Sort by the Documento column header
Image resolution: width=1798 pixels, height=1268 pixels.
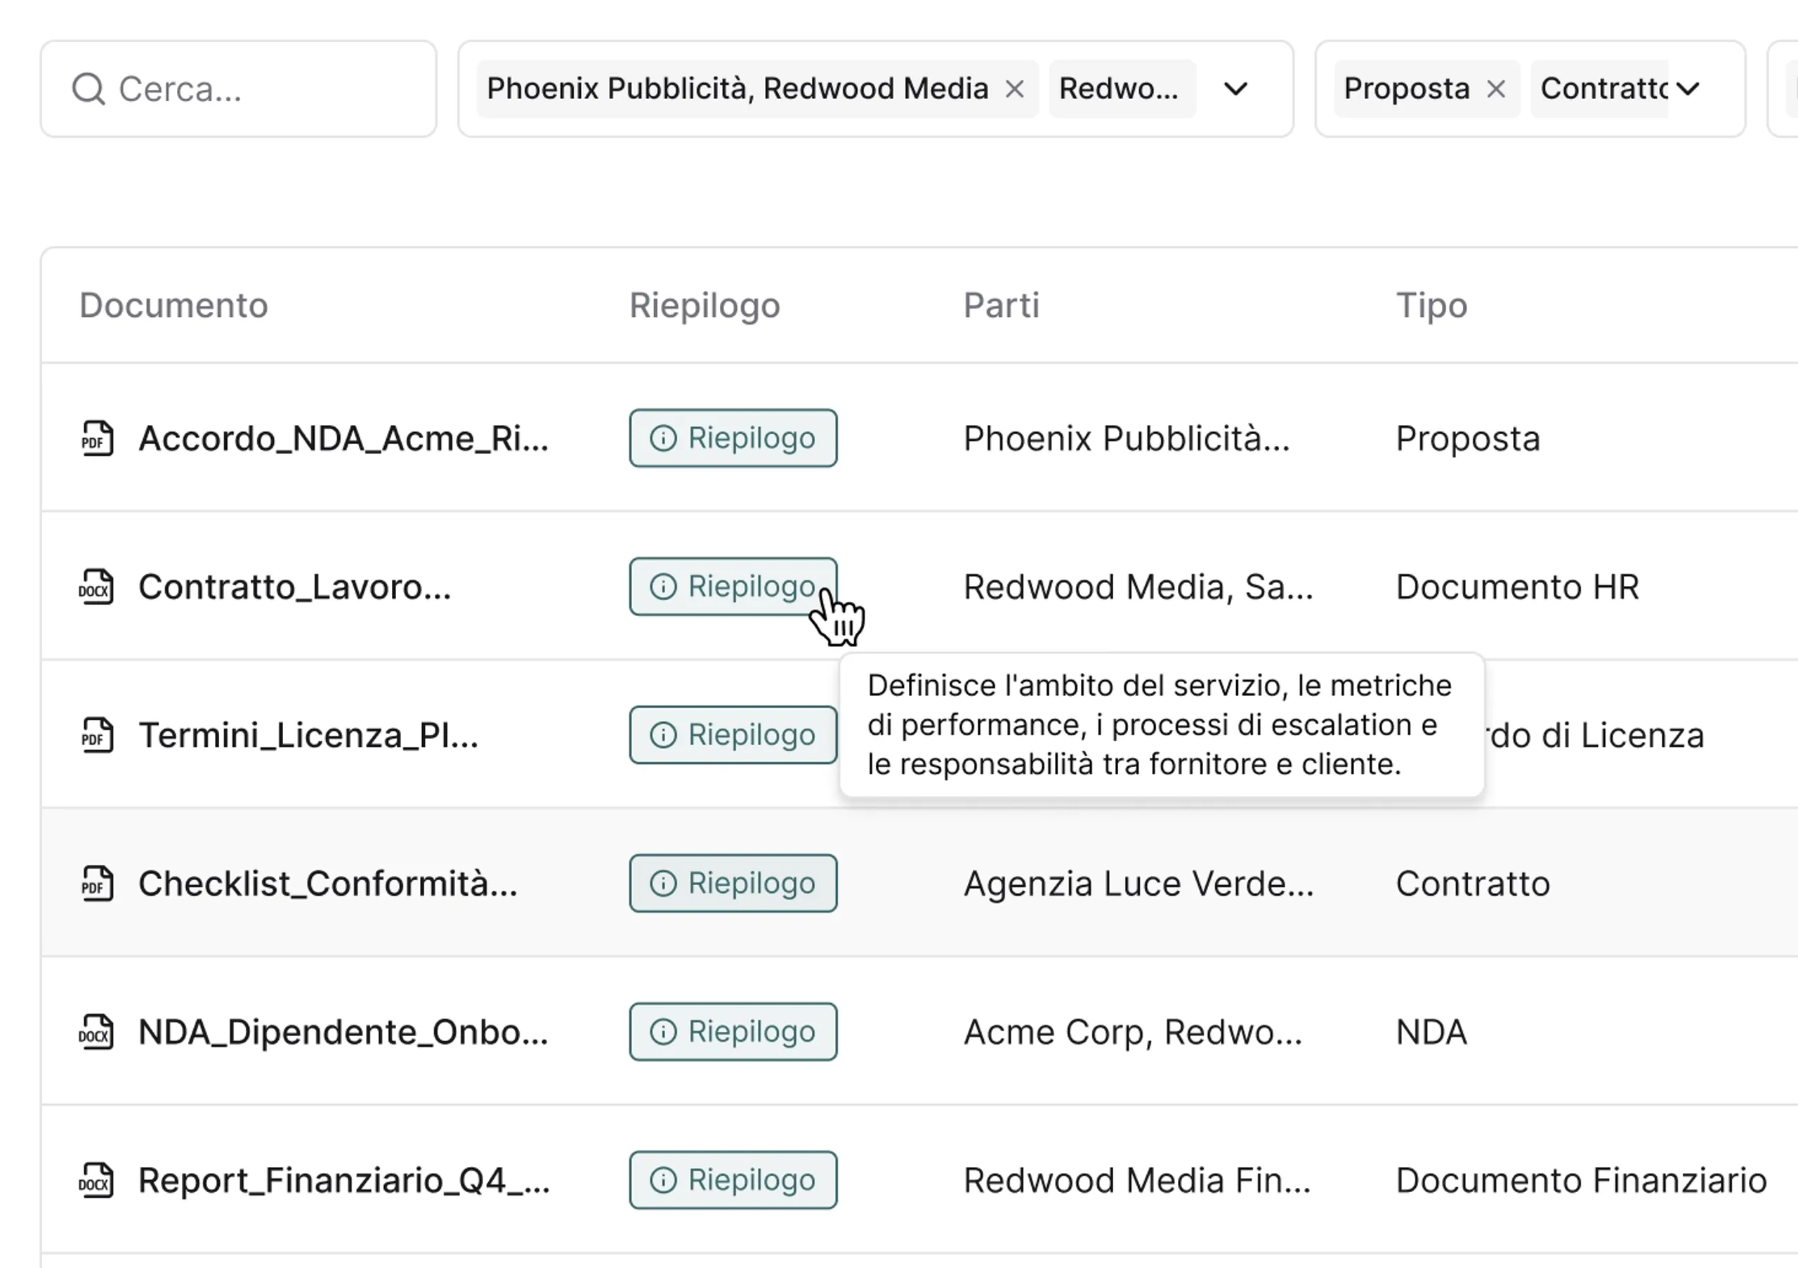point(174,306)
